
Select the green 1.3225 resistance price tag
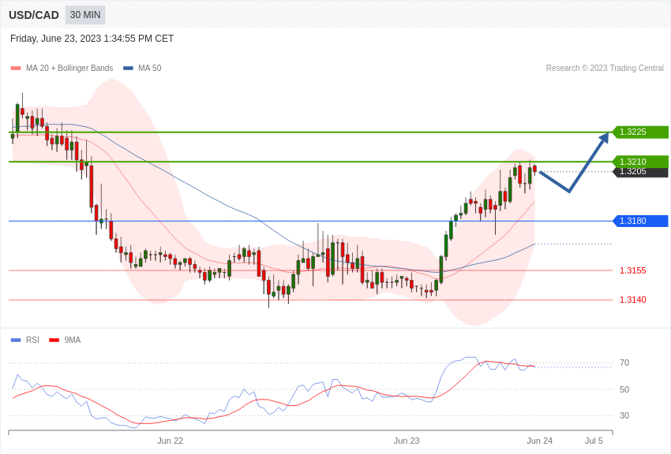[x=640, y=132]
